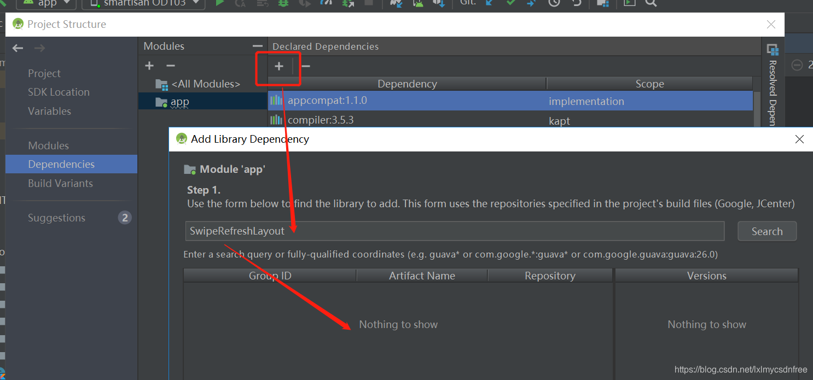Click Git push arrow icon in toolbar
Viewport: 813px width, 380px height.
531,3
